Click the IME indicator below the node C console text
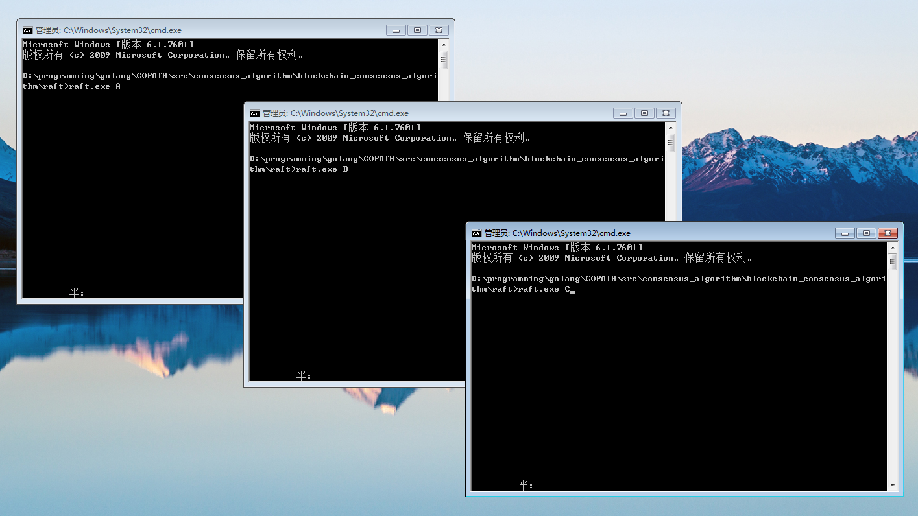 pyautogui.click(x=523, y=485)
